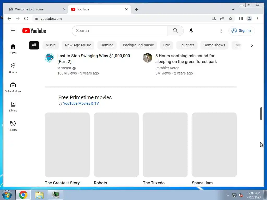Click the install app icon in address bar
267x200 pixels.
tap(214, 18)
